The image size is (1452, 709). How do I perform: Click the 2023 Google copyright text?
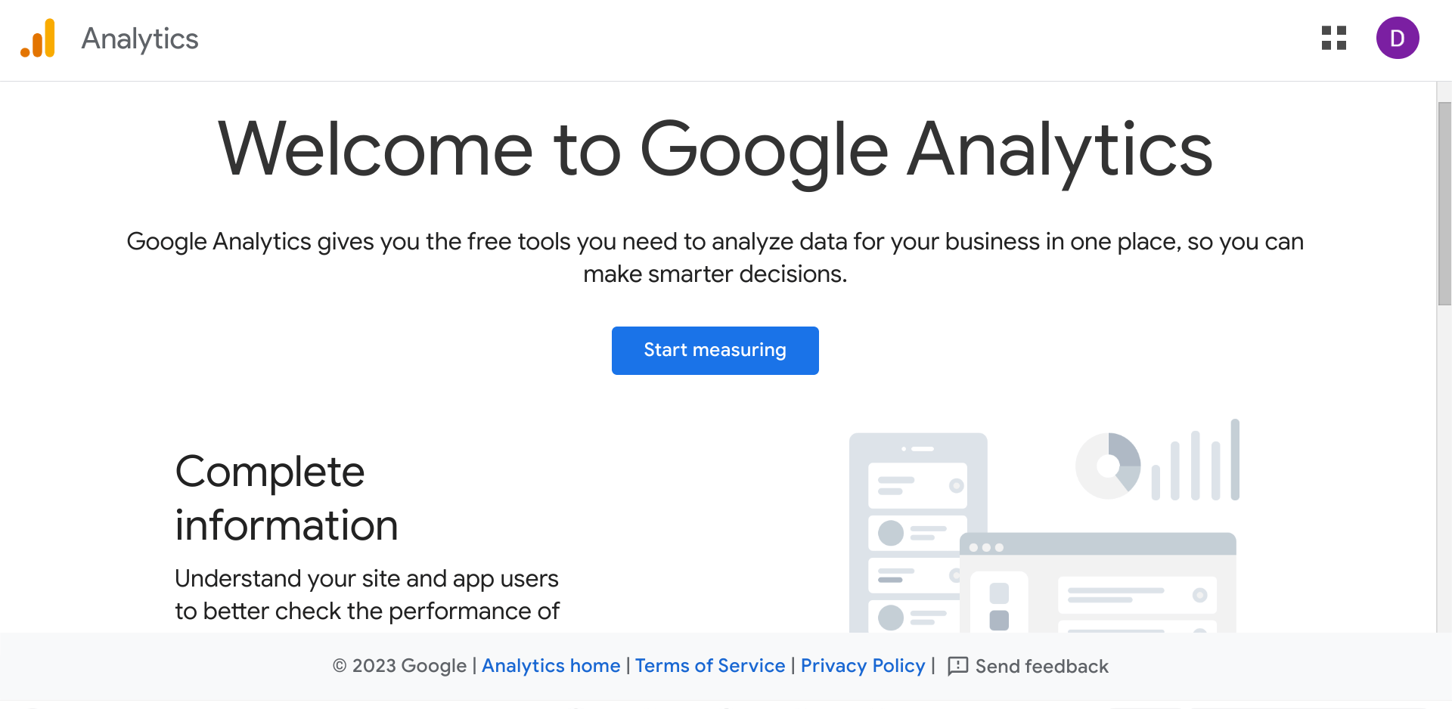(x=400, y=666)
